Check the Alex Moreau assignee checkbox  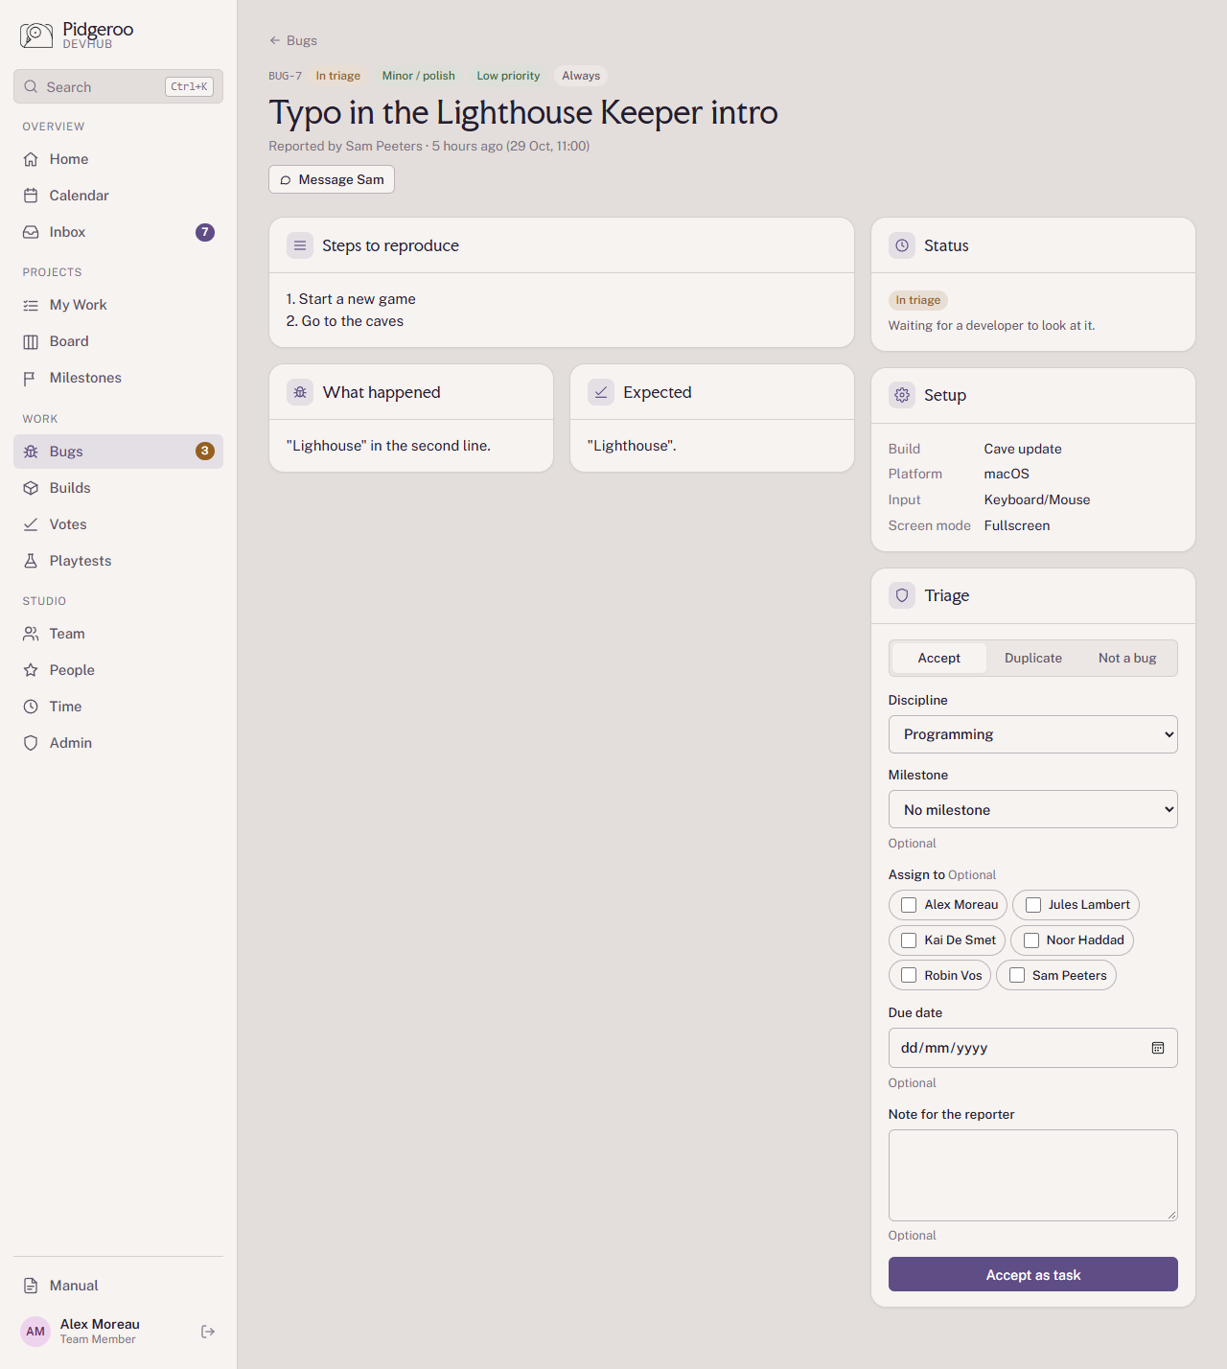pyautogui.click(x=909, y=905)
